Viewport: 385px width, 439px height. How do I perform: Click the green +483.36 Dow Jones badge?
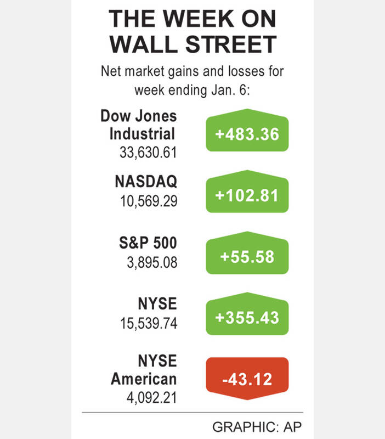247,130
